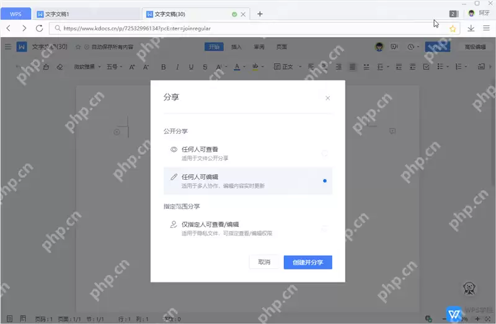Open the line spacing dropdown

[x=383, y=67]
